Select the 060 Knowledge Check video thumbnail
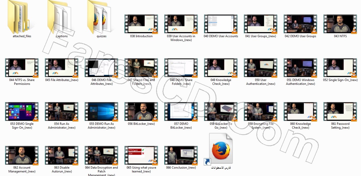 (301, 112)
